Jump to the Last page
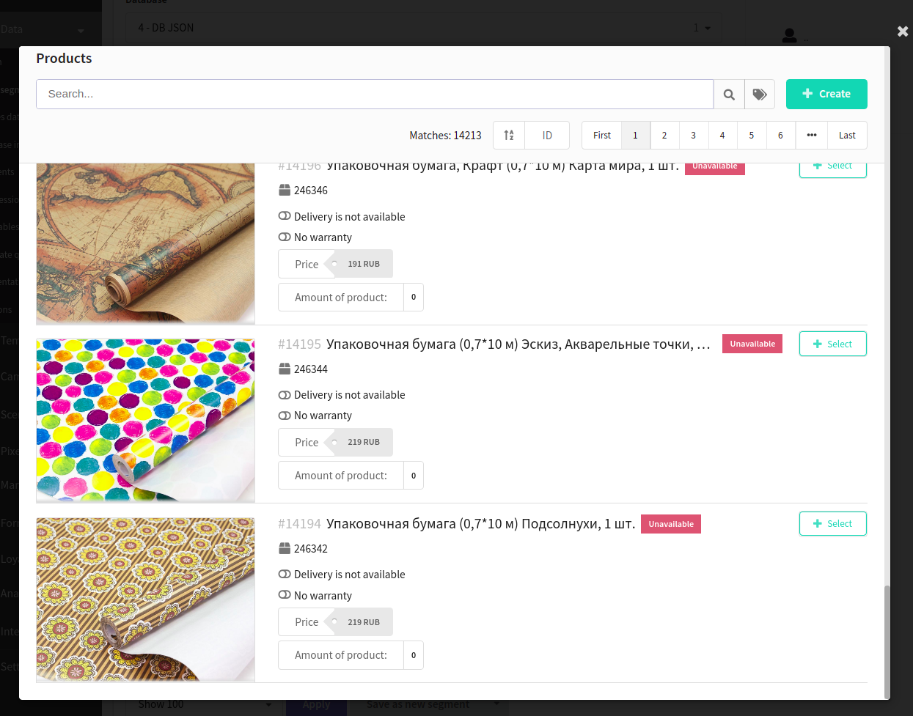Viewport: 913px width, 716px height. coord(847,136)
